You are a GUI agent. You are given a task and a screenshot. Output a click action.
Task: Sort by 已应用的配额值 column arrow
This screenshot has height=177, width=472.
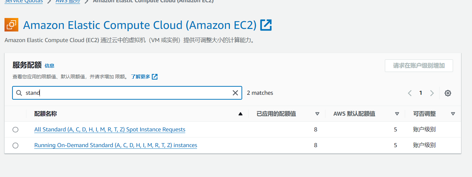(317, 114)
